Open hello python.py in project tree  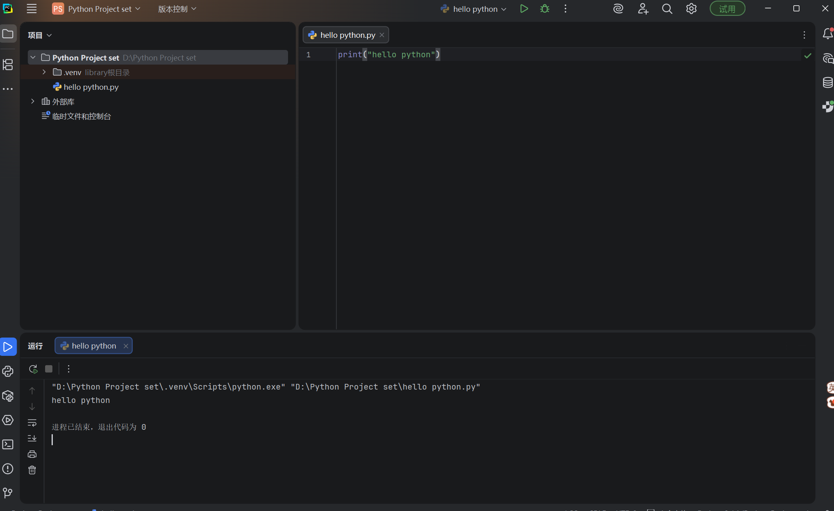pos(91,87)
